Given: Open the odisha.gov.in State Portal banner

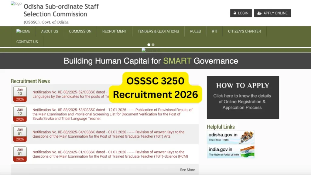Looking at the screenshot, I should coord(231,137).
